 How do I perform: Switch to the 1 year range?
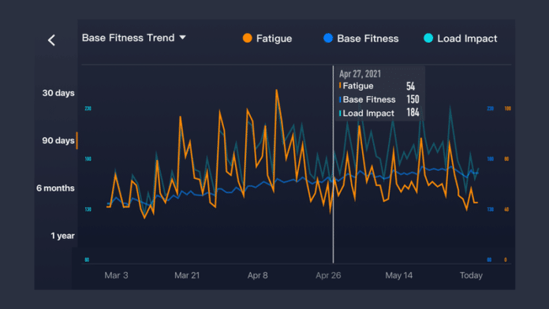(62, 236)
